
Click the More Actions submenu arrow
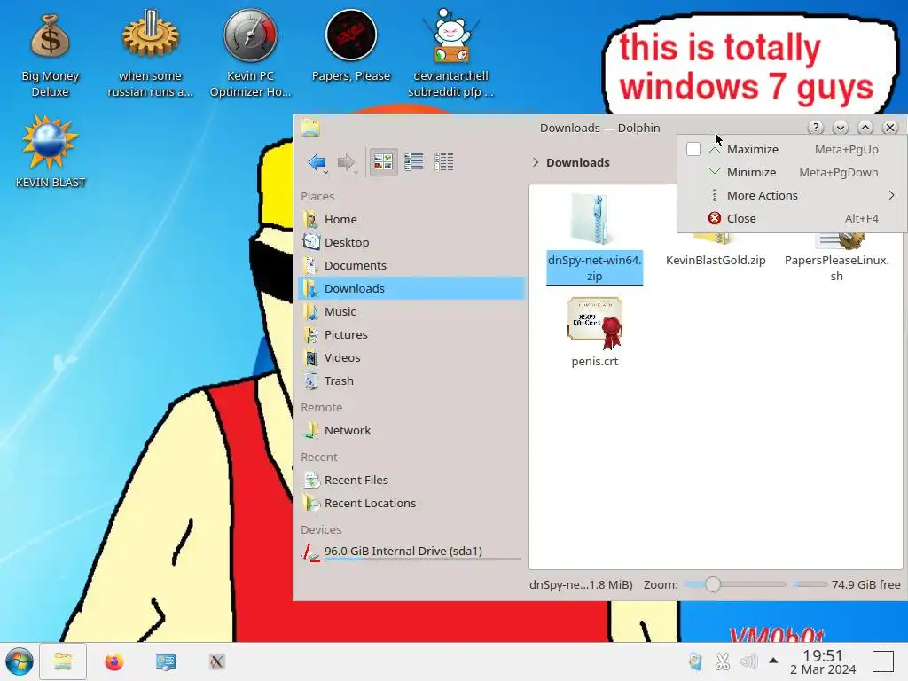[x=892, y=196]
